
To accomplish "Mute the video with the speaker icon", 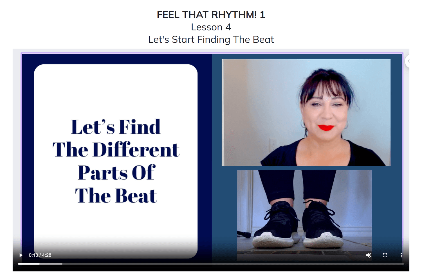I will point(369,255).
